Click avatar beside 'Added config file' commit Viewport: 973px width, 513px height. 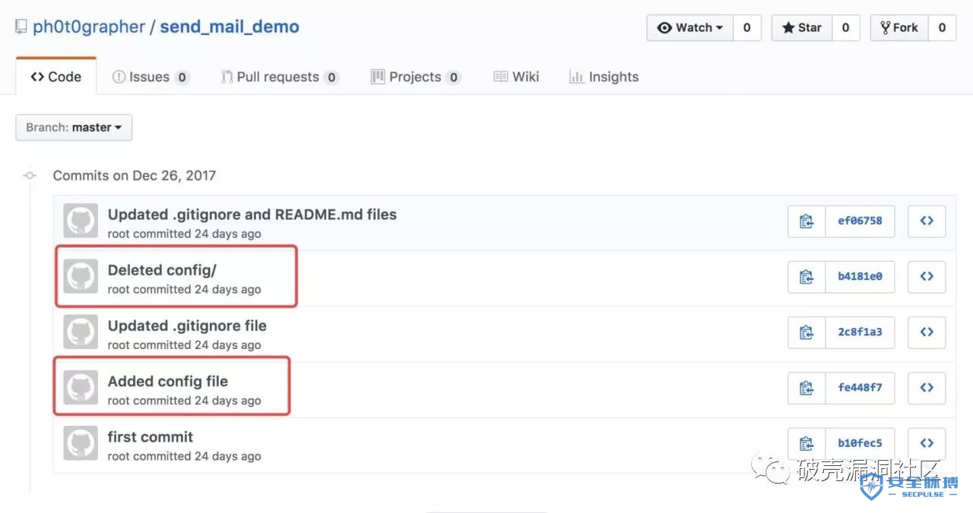[x=81, y=388]
